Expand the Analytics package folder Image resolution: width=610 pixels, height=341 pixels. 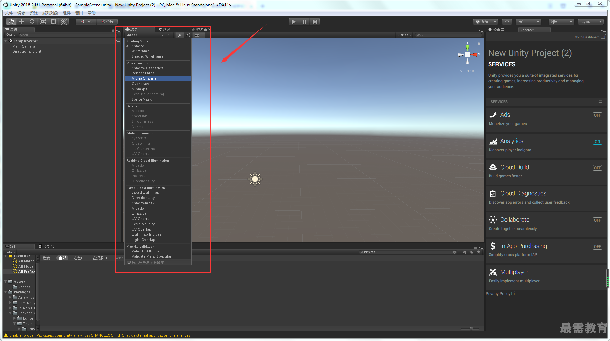tap(10, 297)
